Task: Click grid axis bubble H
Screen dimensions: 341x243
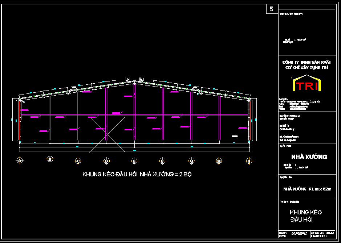Action: coord(219,161)
